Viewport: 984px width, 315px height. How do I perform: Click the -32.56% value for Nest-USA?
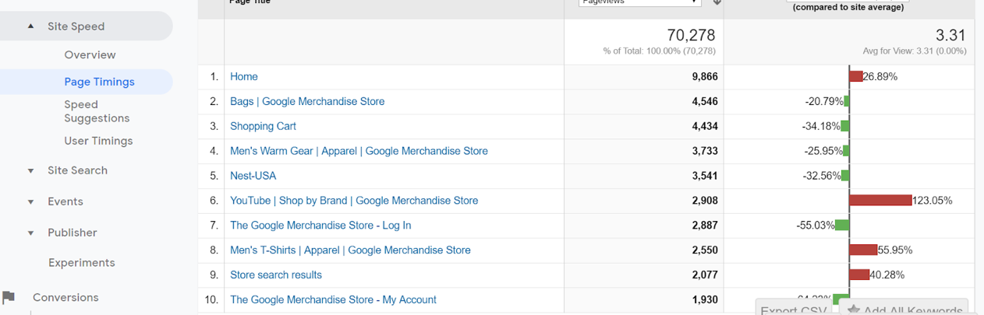[822, 176]
